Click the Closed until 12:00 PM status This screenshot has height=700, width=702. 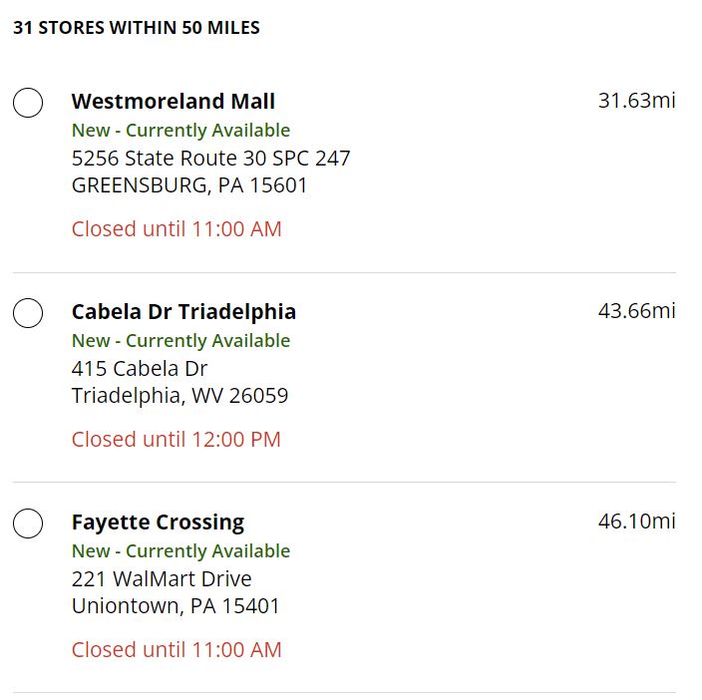175,440
